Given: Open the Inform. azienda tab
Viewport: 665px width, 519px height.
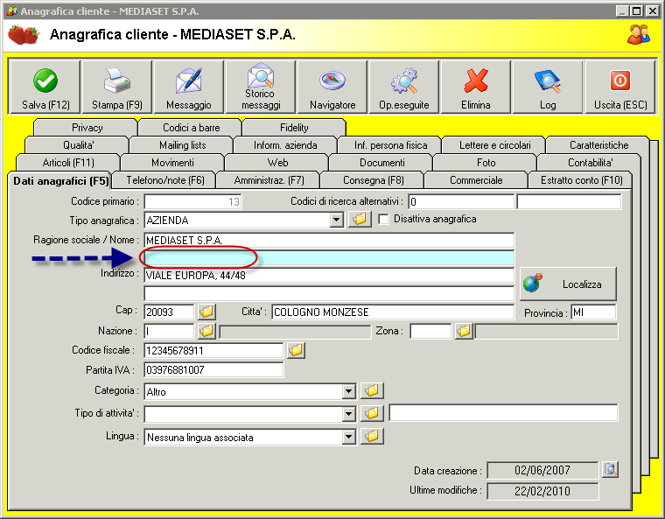Looking at the screenshot, I should (285, 145).
